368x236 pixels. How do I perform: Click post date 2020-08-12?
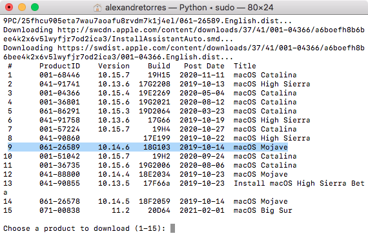[x=202, y=102]
